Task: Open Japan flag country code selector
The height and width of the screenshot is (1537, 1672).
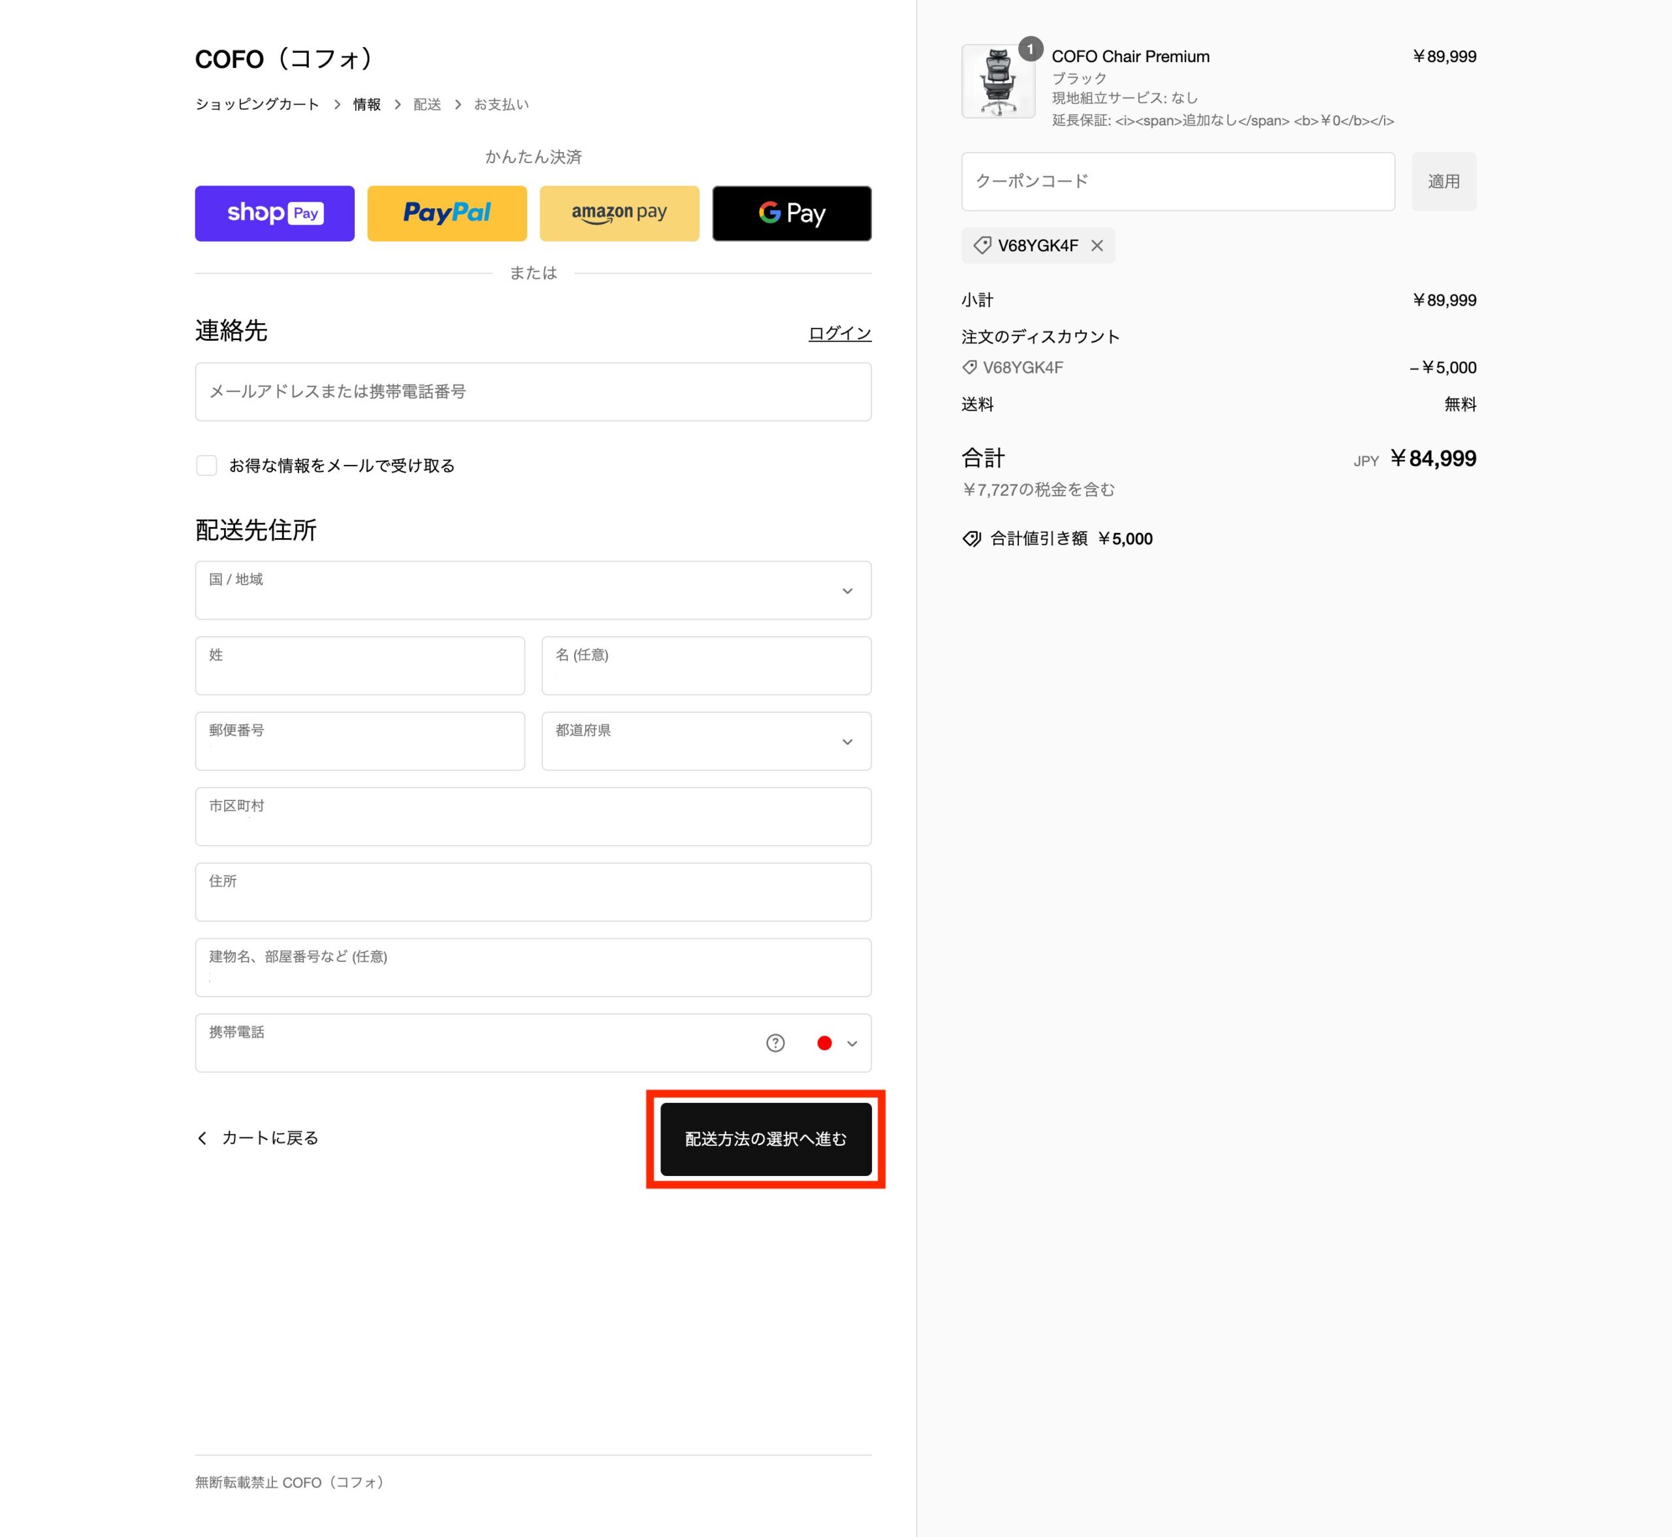Action: (837, 1043)
